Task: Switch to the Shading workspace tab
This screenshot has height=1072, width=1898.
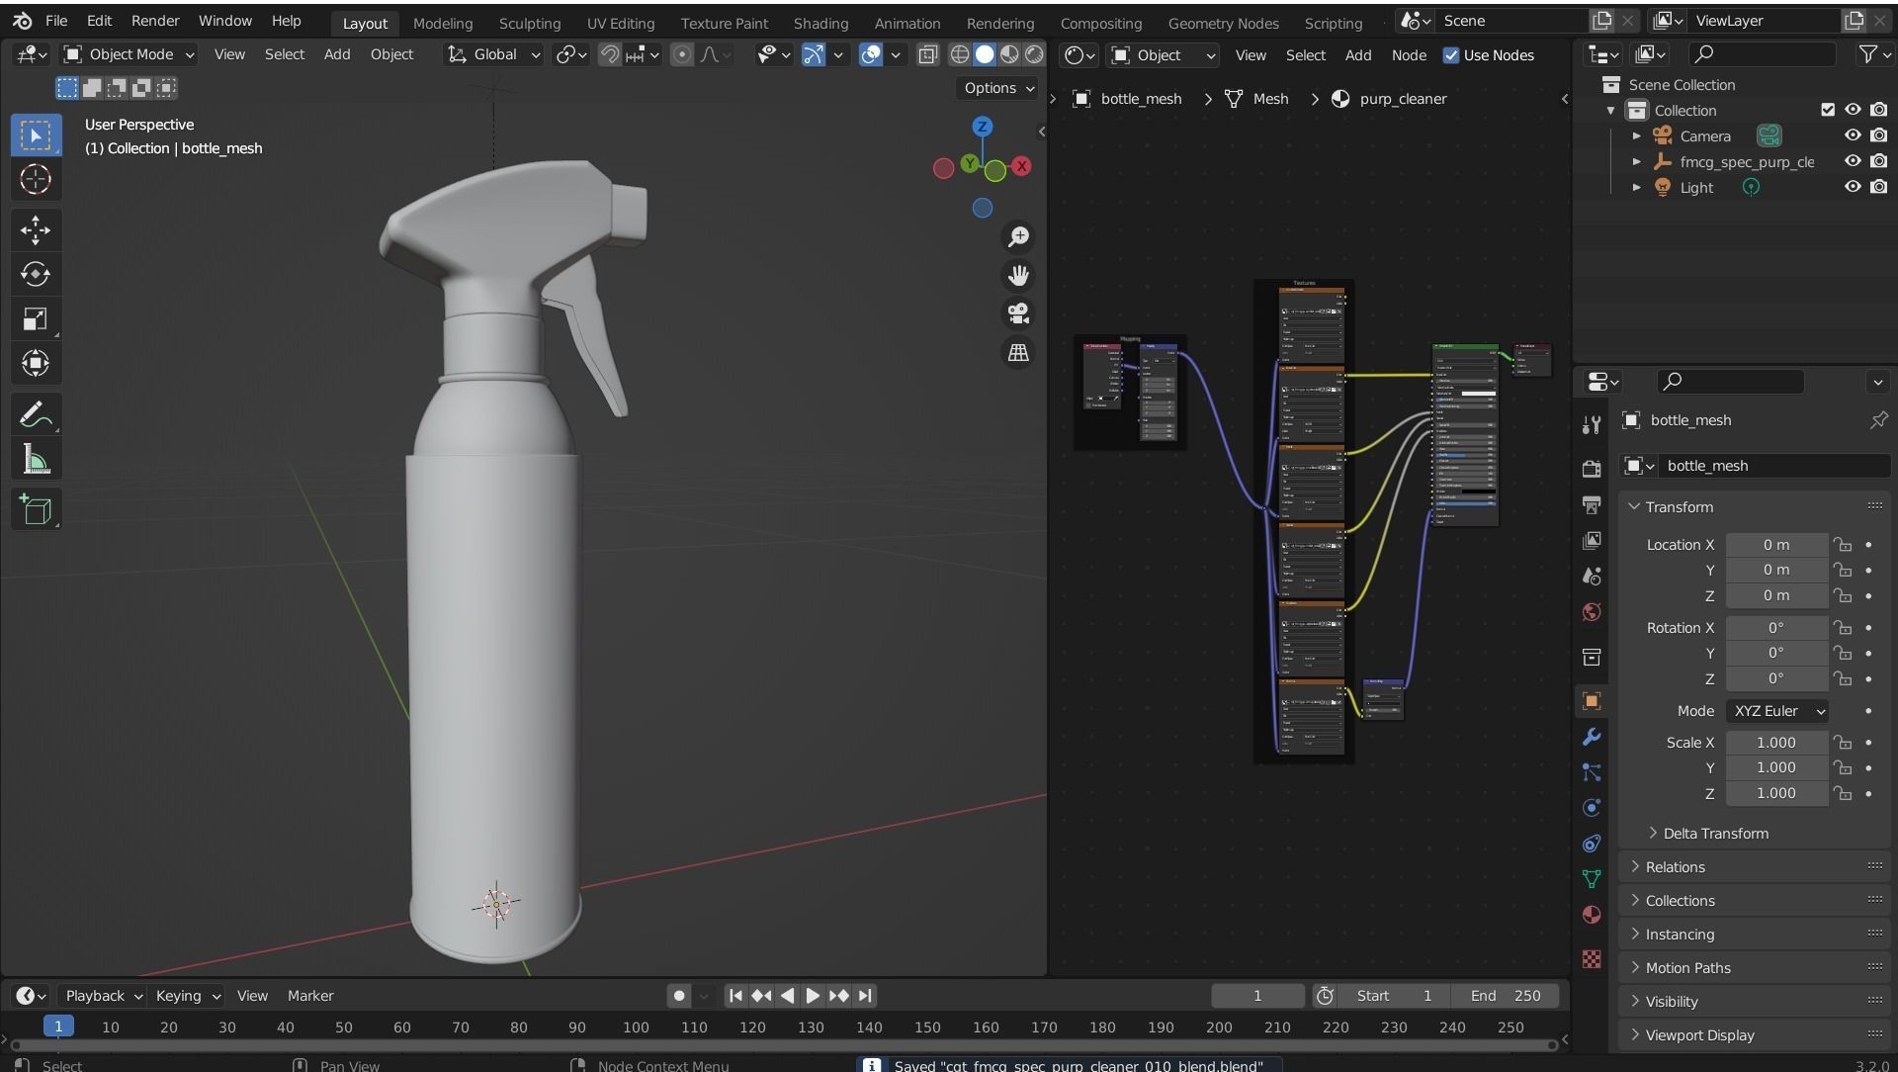Action: tap(820, 23)
